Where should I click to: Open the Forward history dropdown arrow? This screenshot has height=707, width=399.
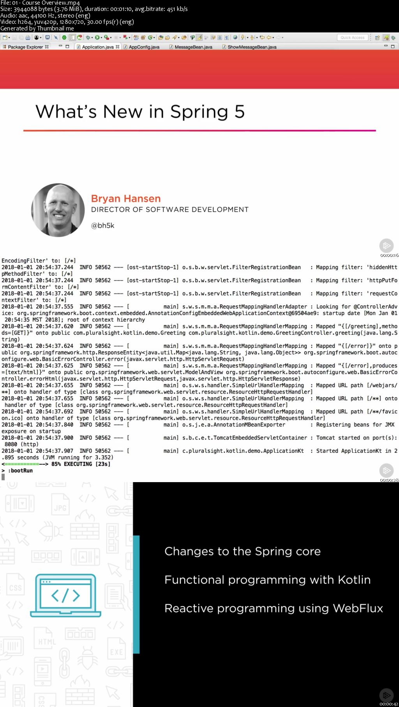pos(282,38)
